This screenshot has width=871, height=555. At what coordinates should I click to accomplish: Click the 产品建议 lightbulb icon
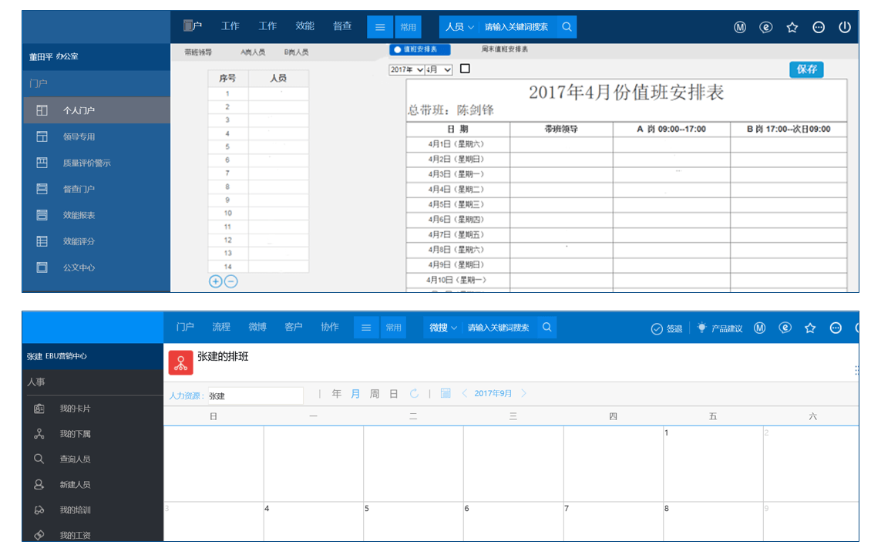click(x=701, y=328)
